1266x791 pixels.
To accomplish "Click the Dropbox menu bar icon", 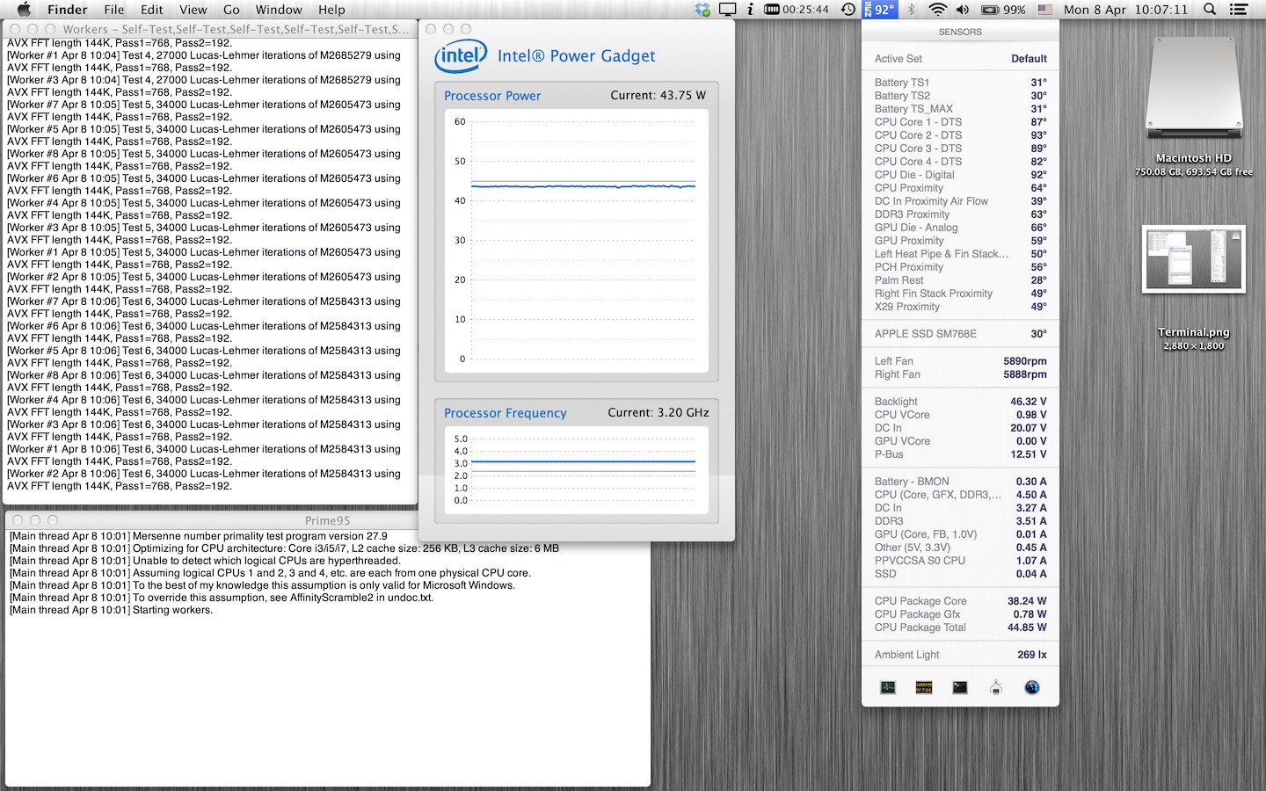I will coord(702,10).
